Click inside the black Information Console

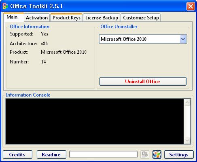94,122
